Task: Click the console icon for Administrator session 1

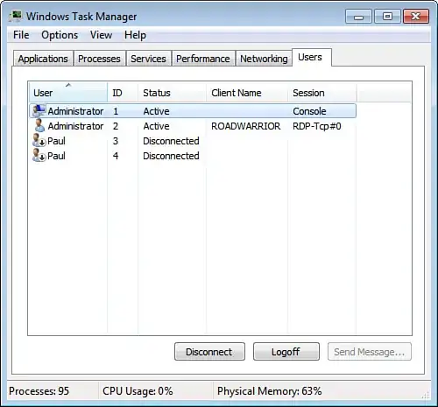Action: (39, 111)
